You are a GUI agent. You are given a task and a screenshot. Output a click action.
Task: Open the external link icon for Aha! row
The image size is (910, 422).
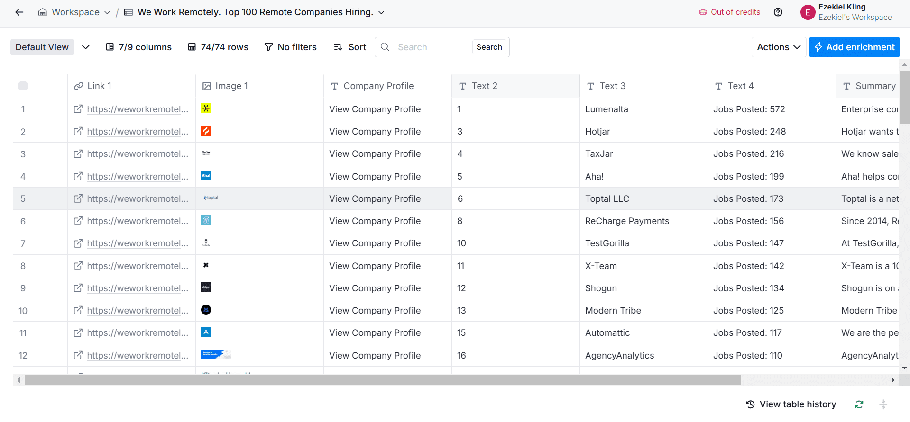(x=78, y=176)
